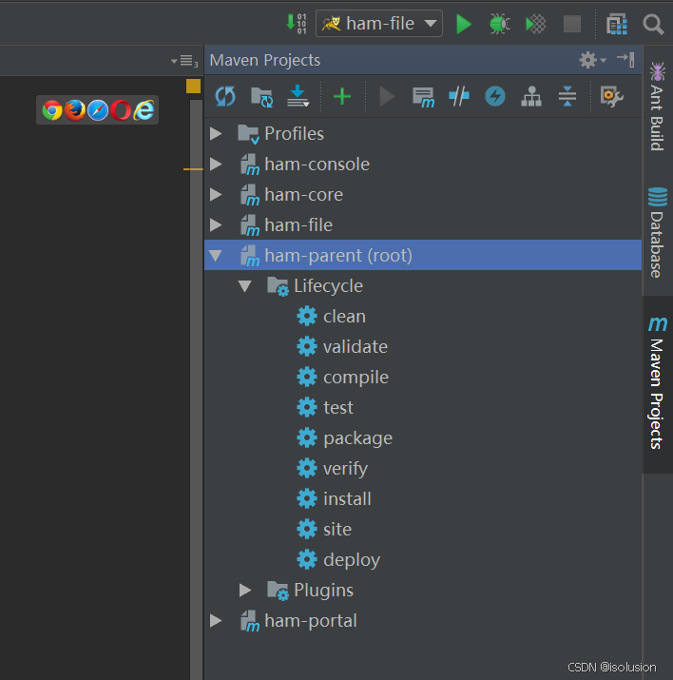Show dependencies diagram icon
The height and width of the screenshot is (680, 673).
(x=530, y=96)
